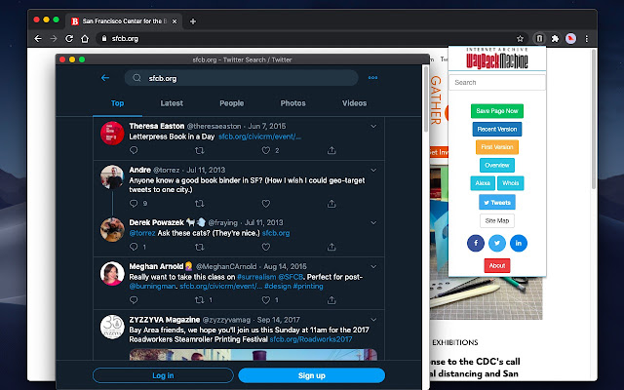
Task: Share Theresa Easton's tweet
Action: pos(331,150)
